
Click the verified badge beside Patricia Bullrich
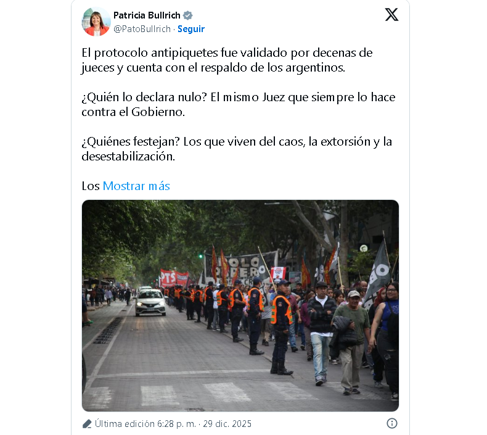coord(187,15)
